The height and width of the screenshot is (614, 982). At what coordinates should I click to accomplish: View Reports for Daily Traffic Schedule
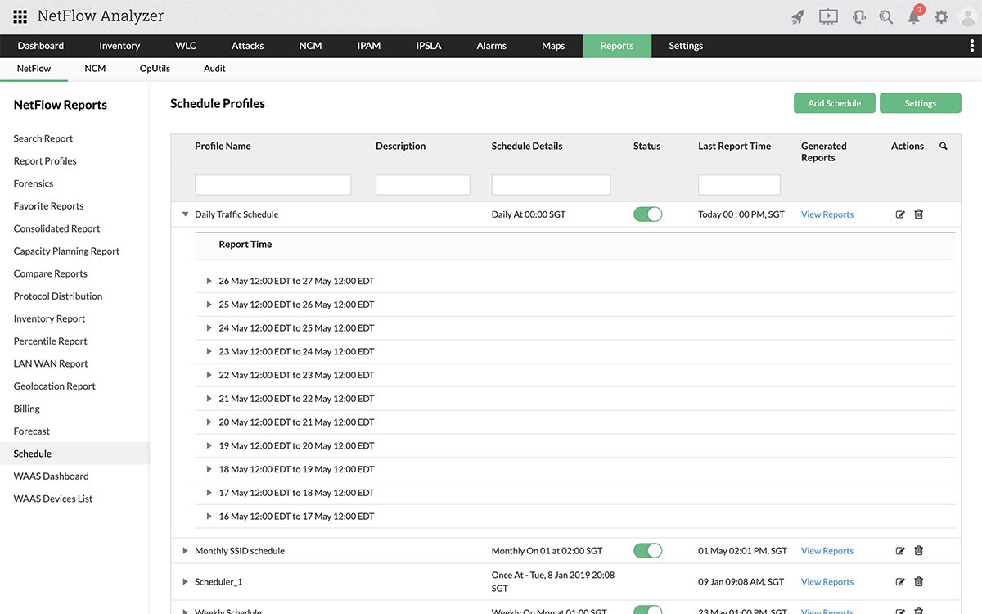coord(827,214)
